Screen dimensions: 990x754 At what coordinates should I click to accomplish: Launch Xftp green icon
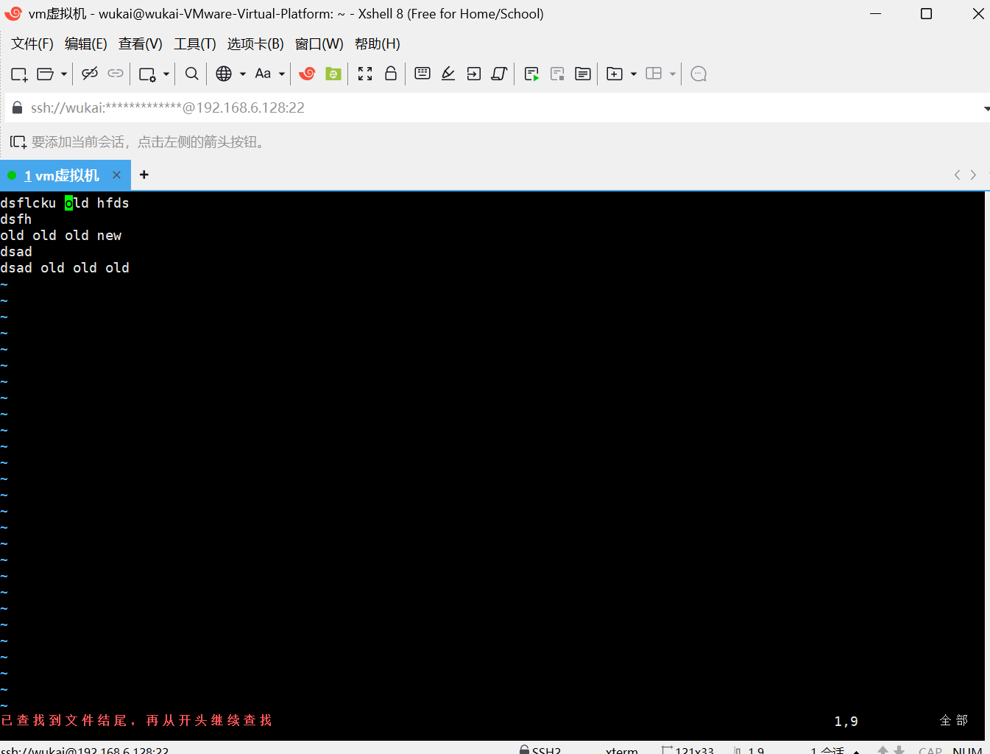point(333,74)
